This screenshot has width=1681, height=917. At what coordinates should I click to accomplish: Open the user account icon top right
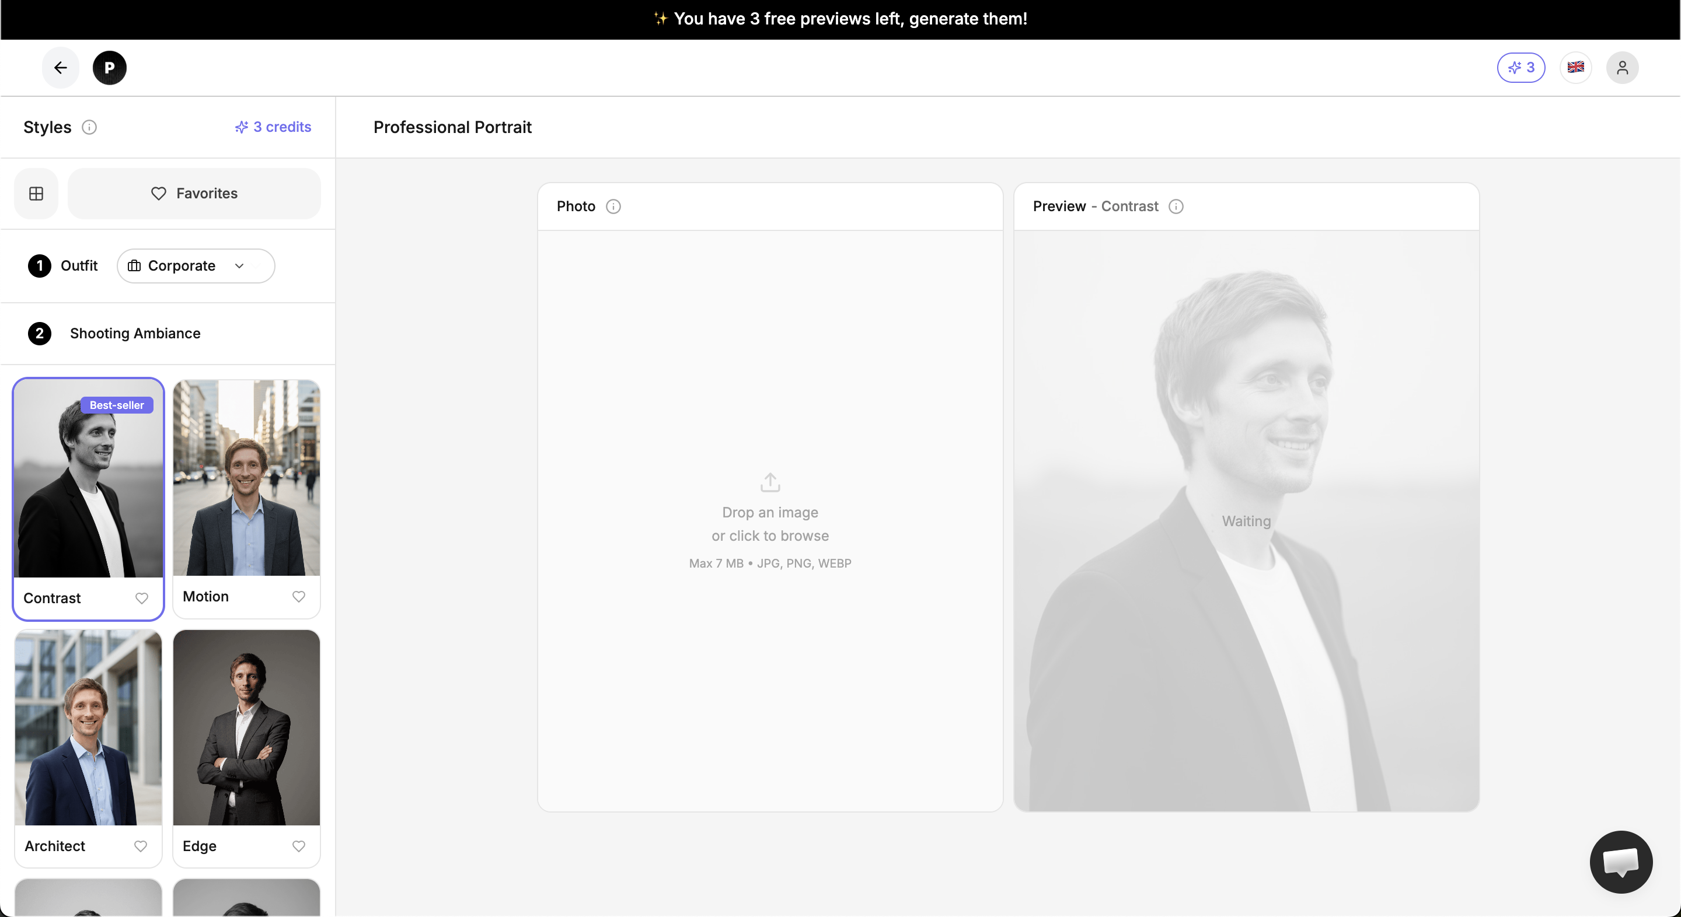(1623, 67)
